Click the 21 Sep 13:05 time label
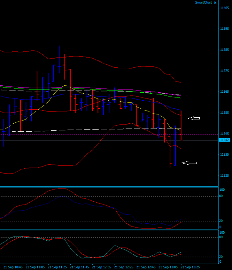 click(x=168, y=267)
